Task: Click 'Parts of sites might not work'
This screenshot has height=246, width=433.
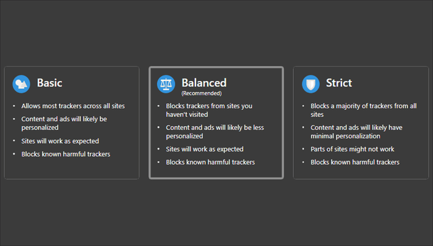Action: pos(353,149)
